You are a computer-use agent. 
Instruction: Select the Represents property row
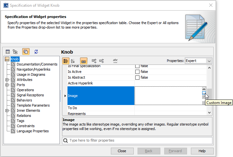[x=137, y=113]
